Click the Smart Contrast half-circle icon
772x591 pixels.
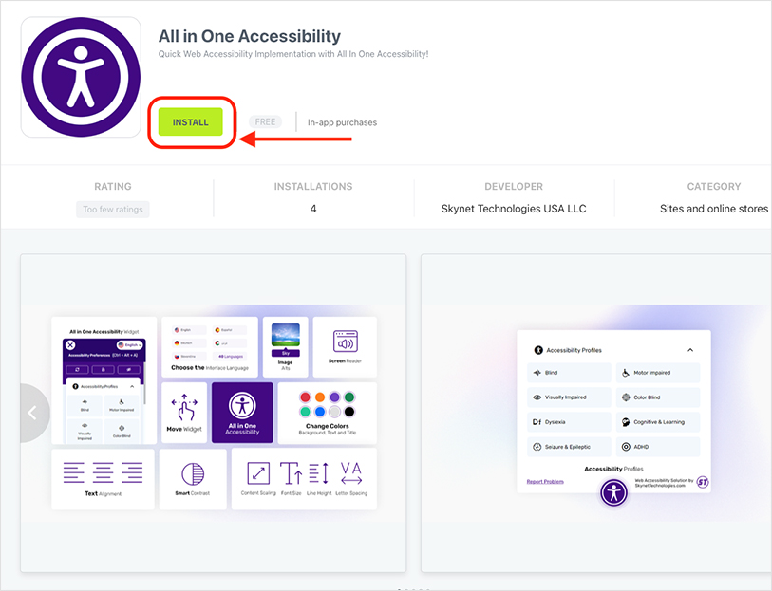pyautogui.click(x=193, y=473)
